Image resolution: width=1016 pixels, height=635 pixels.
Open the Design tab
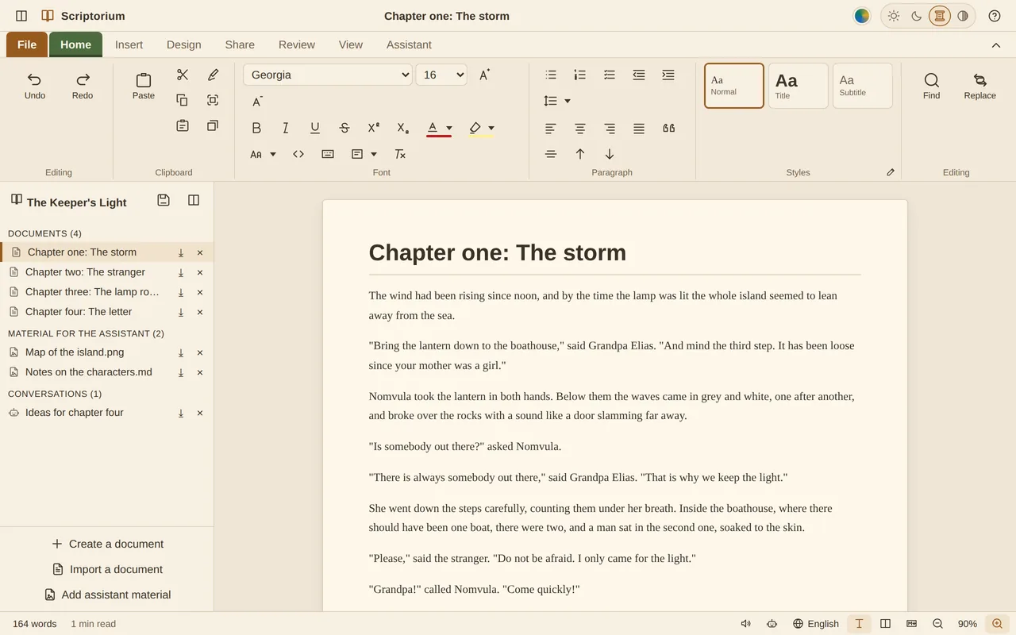184,44
